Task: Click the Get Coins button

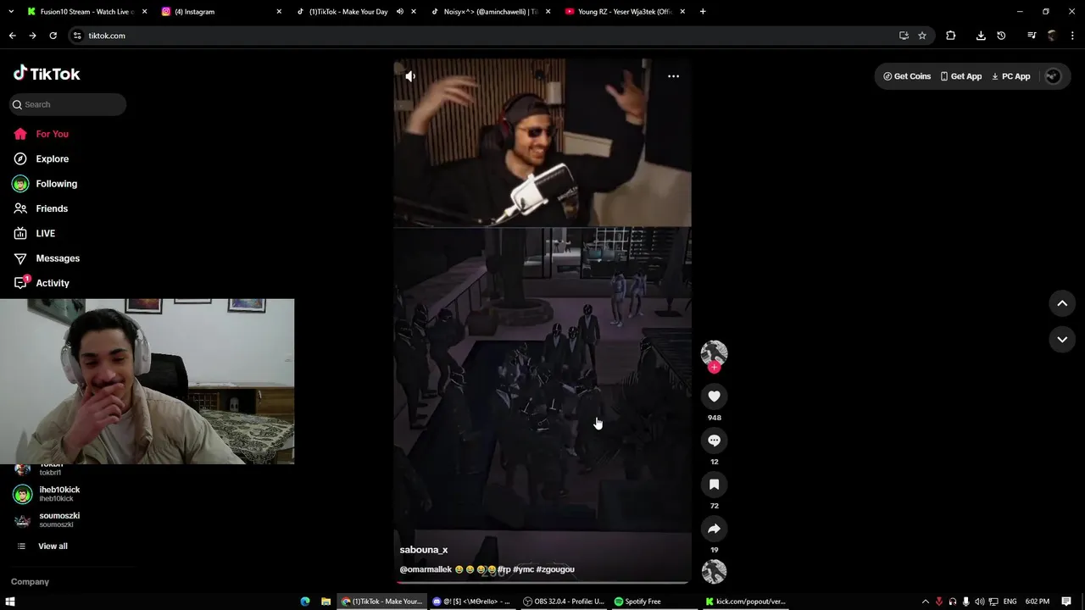Action: pos(907,76)
